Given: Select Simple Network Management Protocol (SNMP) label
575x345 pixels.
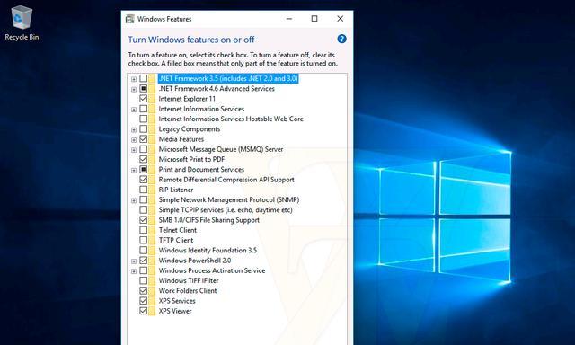Looking at the screenshot, I should 229,199.
